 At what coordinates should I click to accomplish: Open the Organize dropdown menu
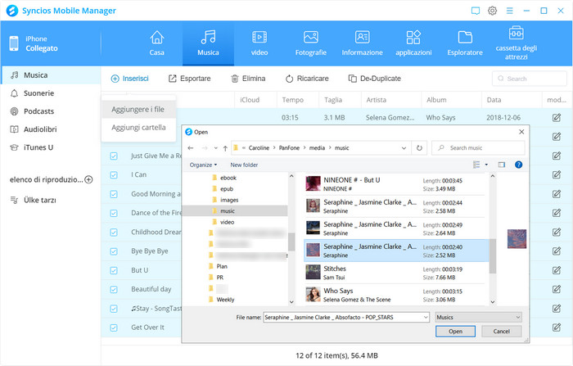tap(203, 165)
